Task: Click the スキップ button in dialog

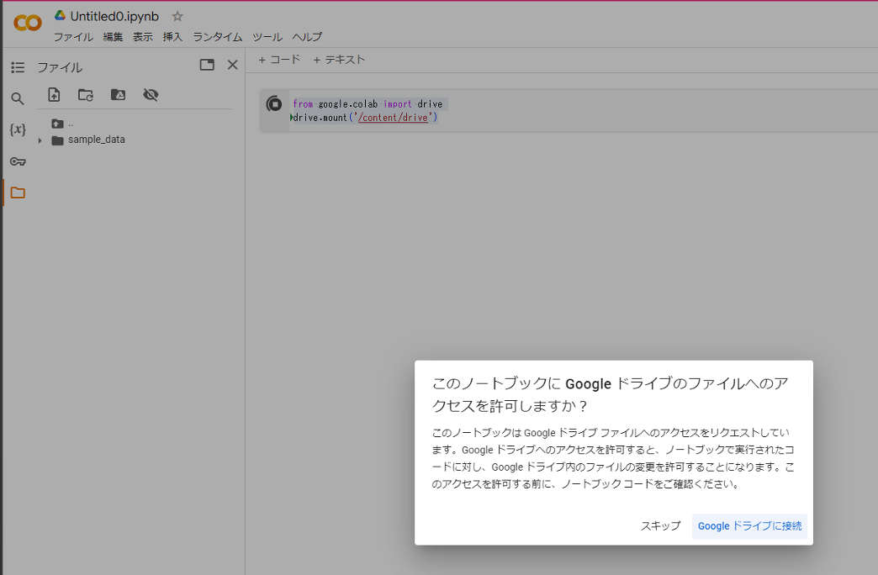Action: 661,525
